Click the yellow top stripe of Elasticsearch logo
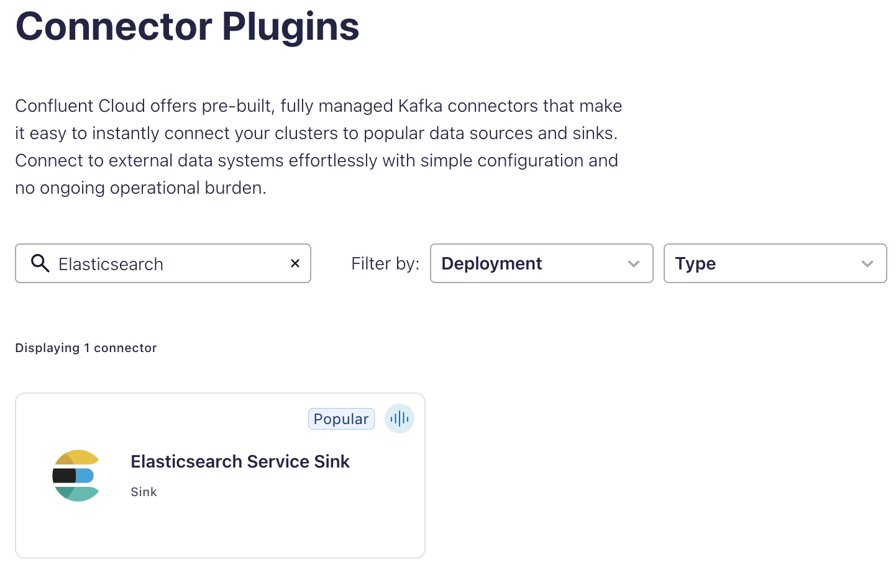Viewport: 896px width, 575px height. click(78, 458)
